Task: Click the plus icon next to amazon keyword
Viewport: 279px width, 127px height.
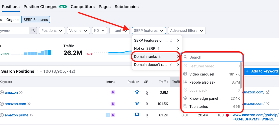Action: pos(2,92)
